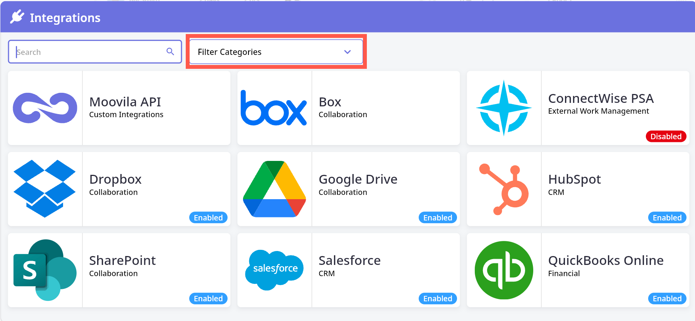The image size is (695, 321).
Task: Click the HubSpot sprocket logo
Action: click(x=504, y=189)
